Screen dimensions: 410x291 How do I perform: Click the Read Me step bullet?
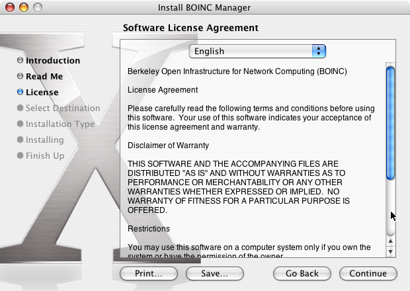click(20, 76)
